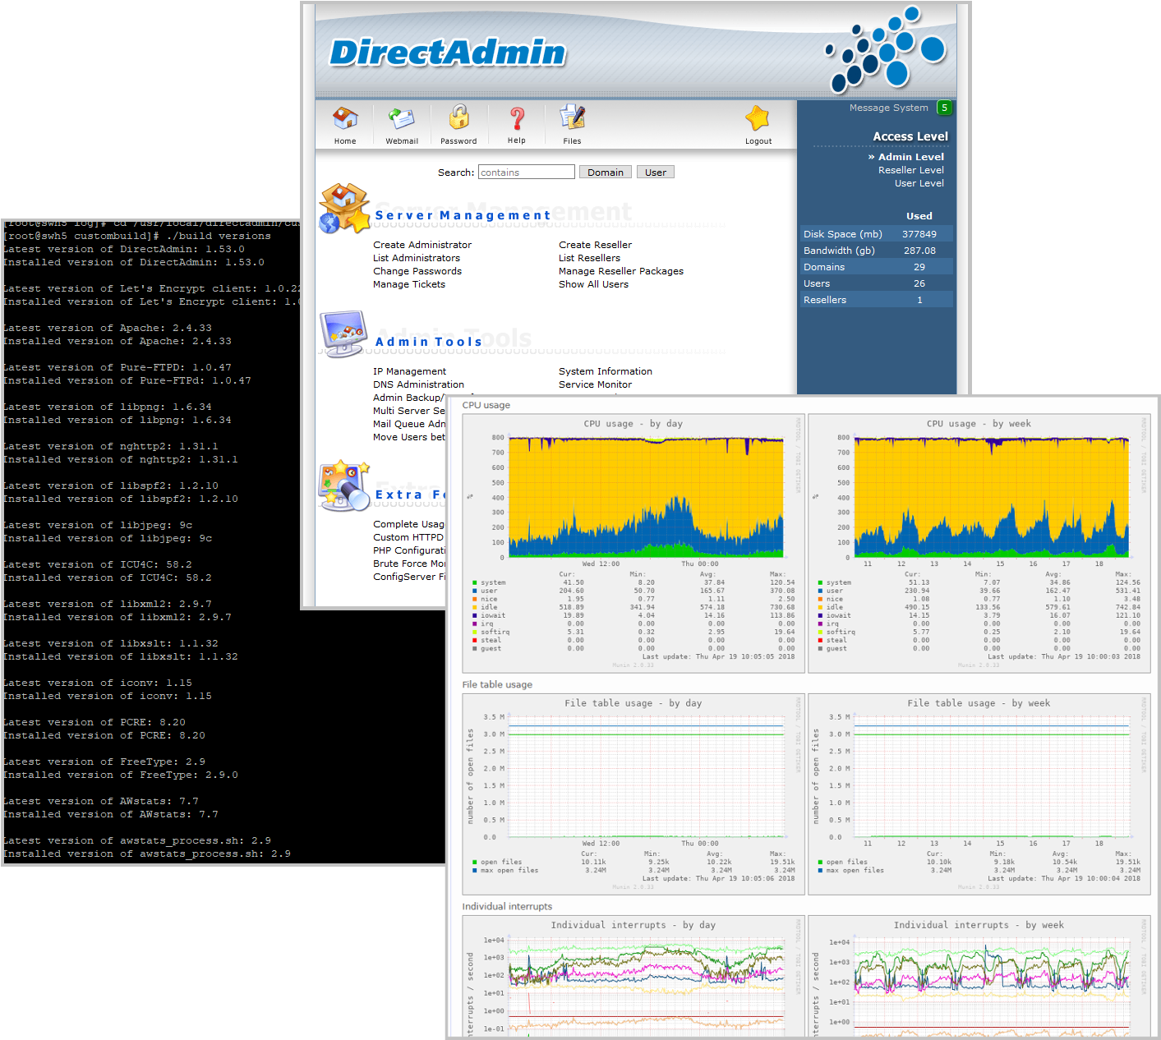Click the Server Management heading
The image size is (1161, 1040).
point(463,215)
